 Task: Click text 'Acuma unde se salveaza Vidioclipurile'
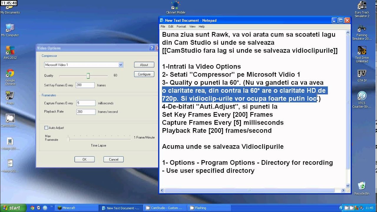click(223, 146)
